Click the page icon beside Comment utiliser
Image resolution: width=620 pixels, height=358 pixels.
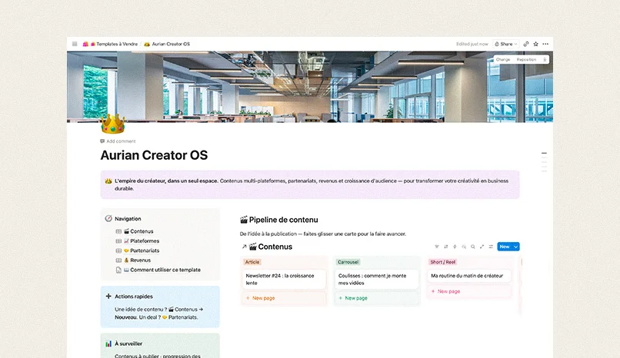(118, 270)
